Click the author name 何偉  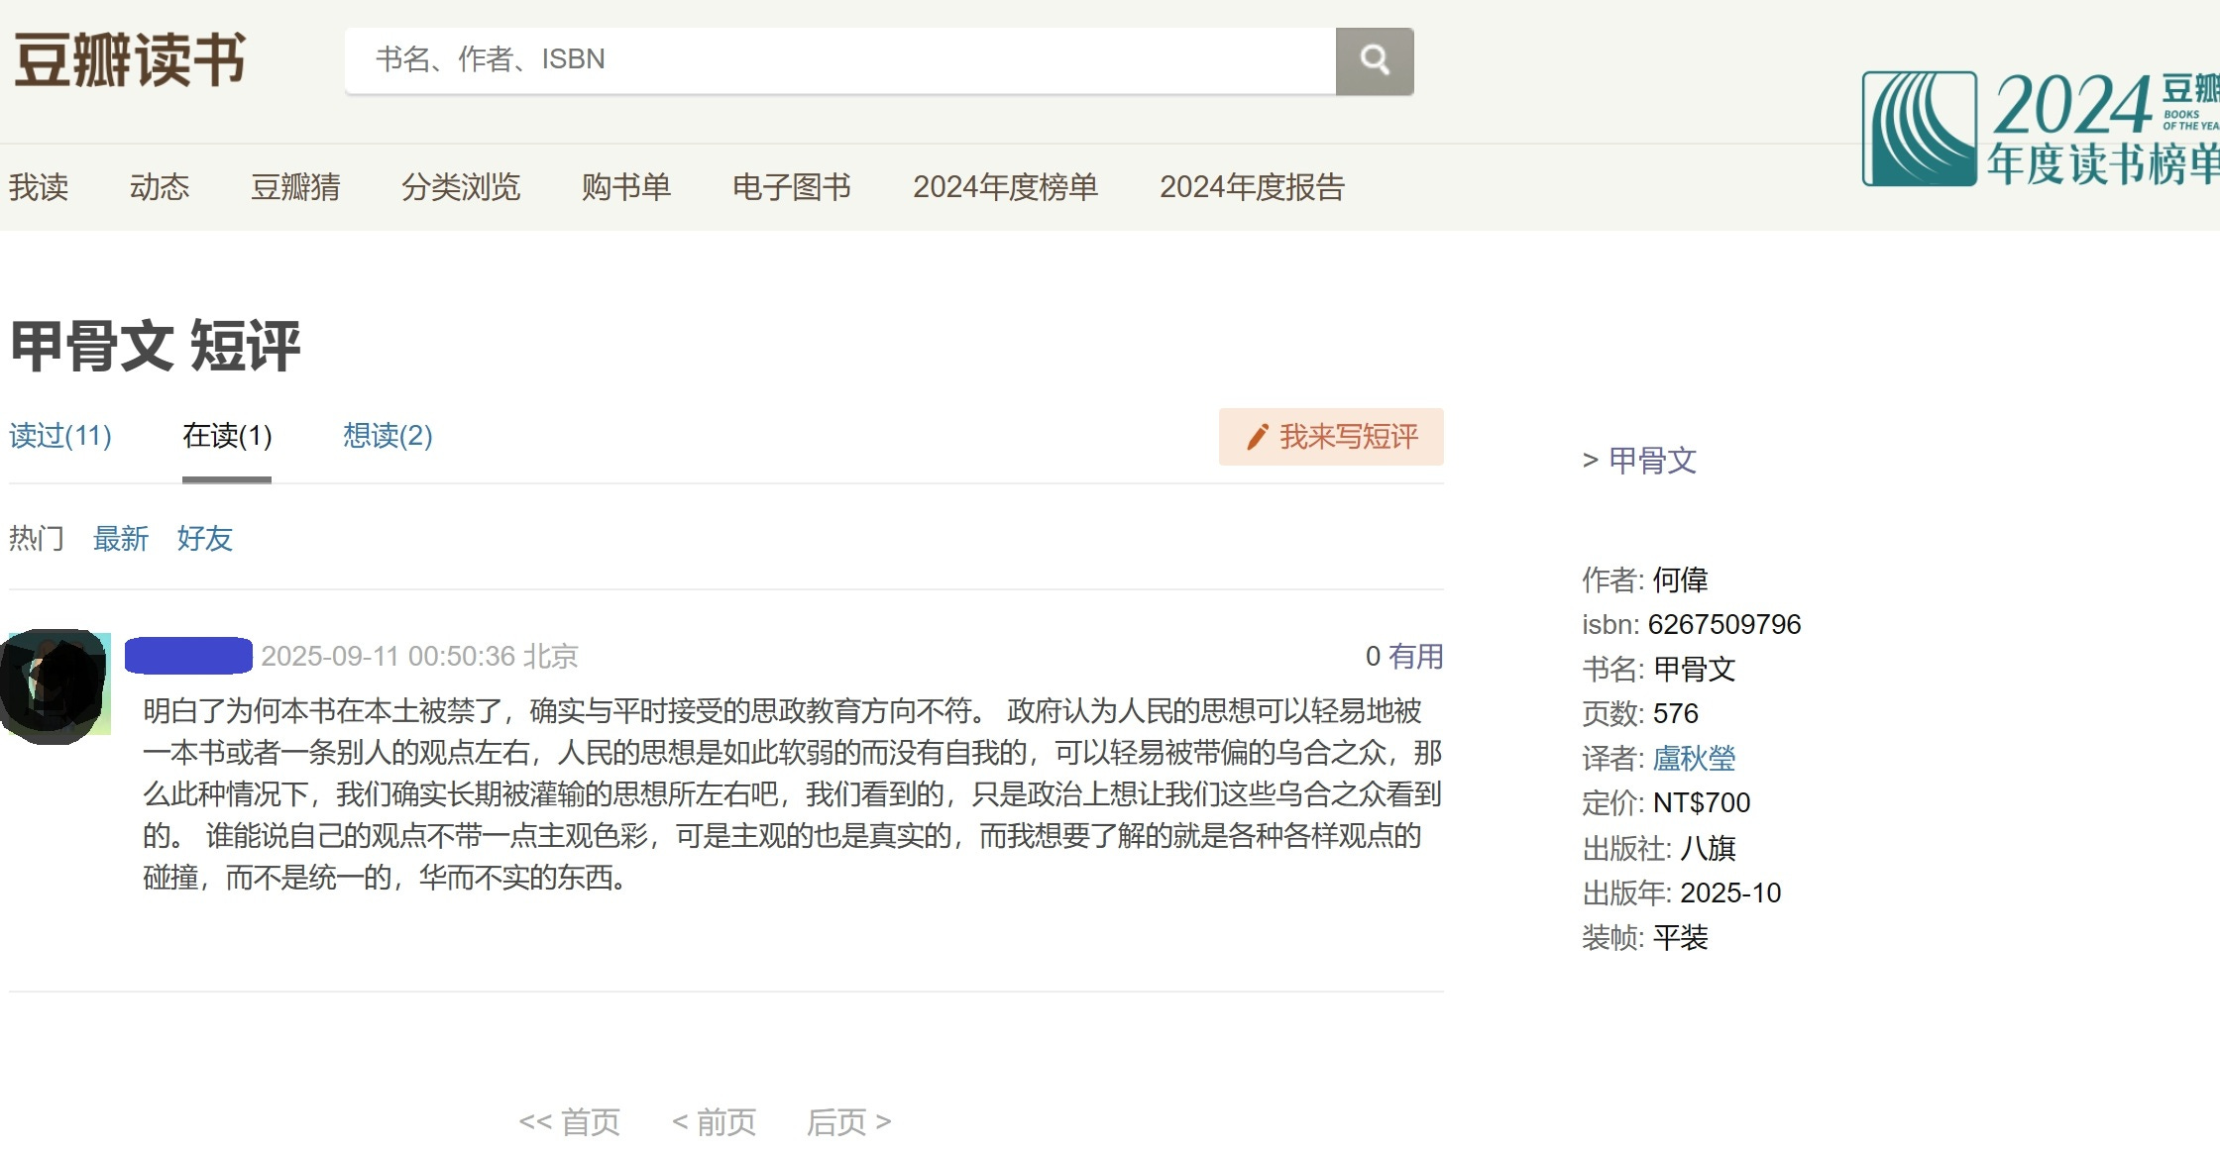click(1681, 579)
